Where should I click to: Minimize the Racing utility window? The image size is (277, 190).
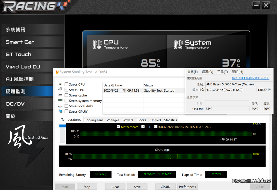point(256,6)
